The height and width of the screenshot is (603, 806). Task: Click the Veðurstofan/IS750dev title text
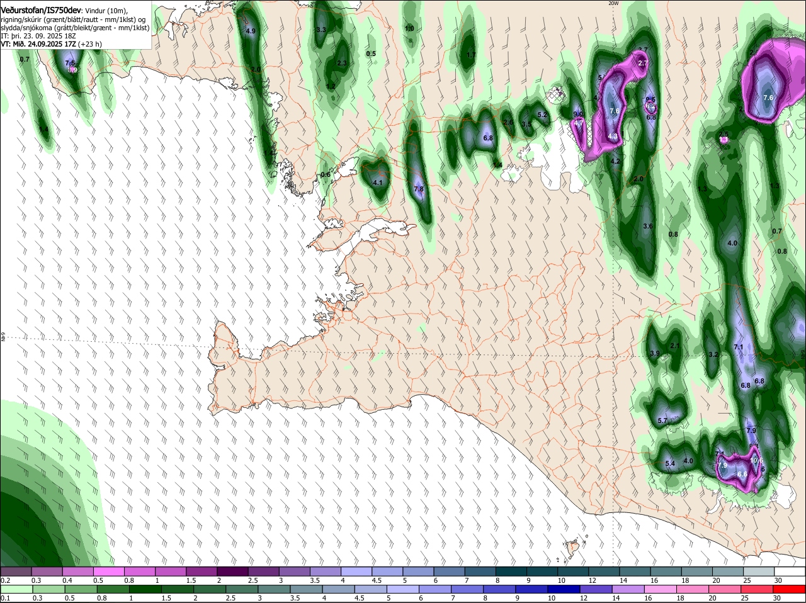point(41,11)
